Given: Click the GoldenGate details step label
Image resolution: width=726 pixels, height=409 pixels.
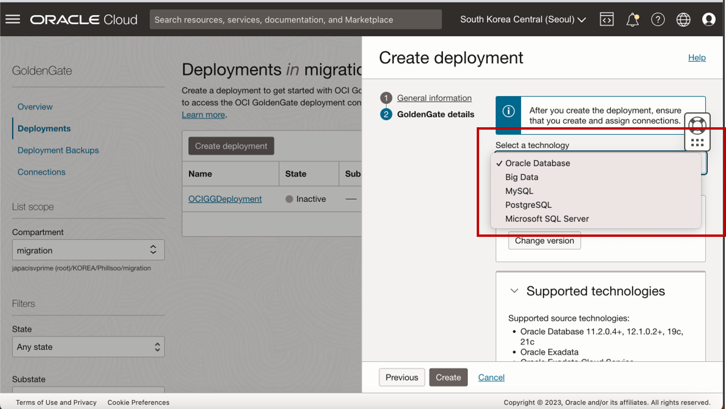Looking at the screenshot, I should point(435,114).
